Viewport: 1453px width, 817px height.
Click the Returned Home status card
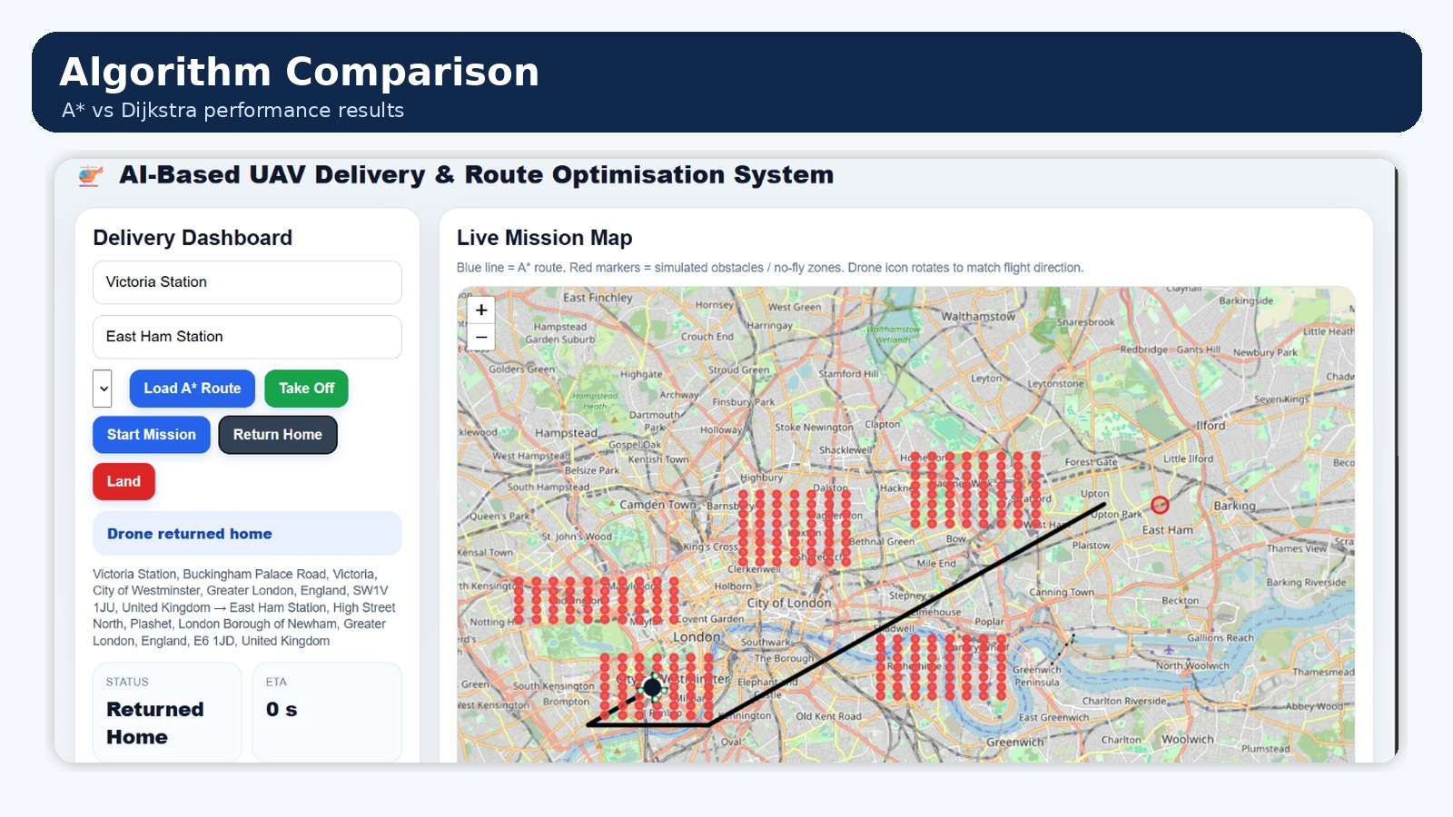pos(167,713)
